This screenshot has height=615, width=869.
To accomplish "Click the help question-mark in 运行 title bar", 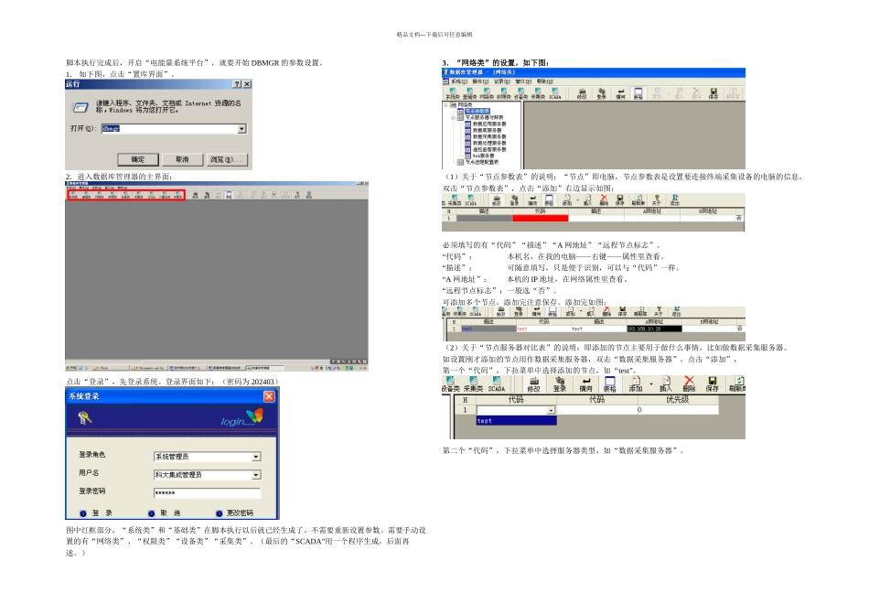I will click(x=237, y=84).
